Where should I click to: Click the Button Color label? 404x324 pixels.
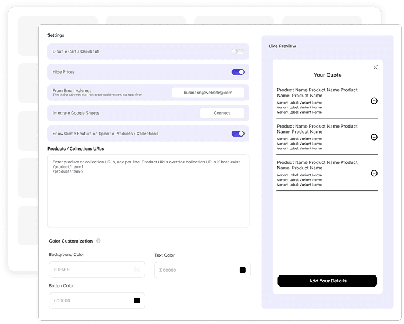click(x=62, y=286)
